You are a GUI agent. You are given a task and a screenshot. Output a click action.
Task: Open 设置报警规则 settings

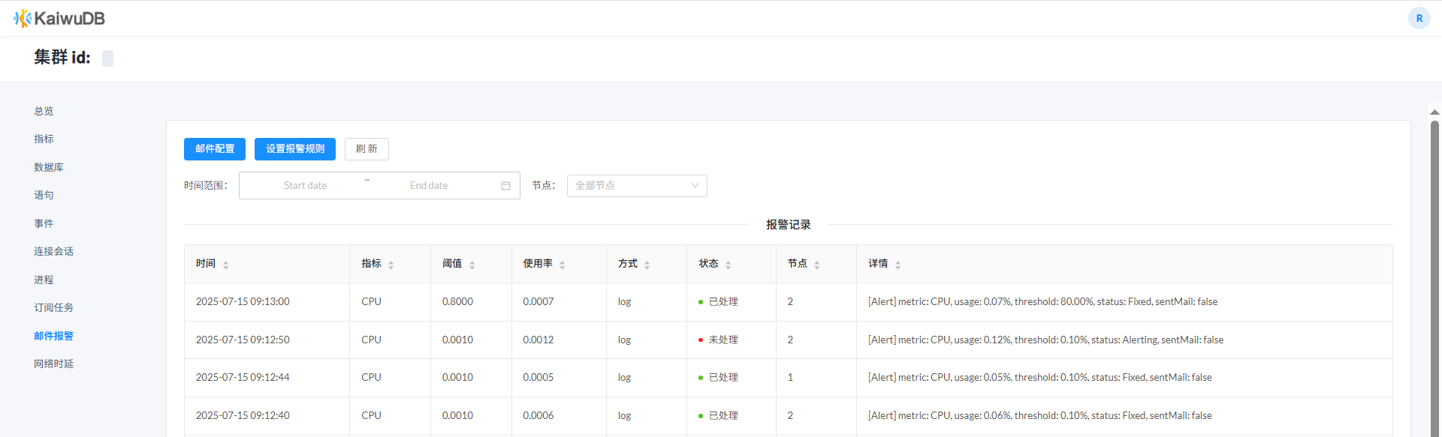pyautogui.click(x=295, y=149)
